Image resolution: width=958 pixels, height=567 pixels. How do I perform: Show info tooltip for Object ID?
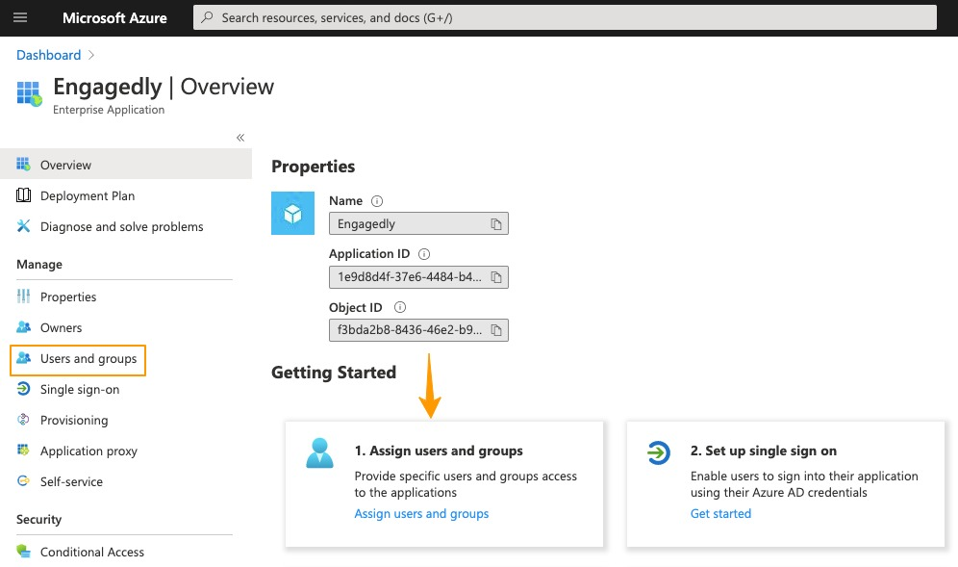399,307
